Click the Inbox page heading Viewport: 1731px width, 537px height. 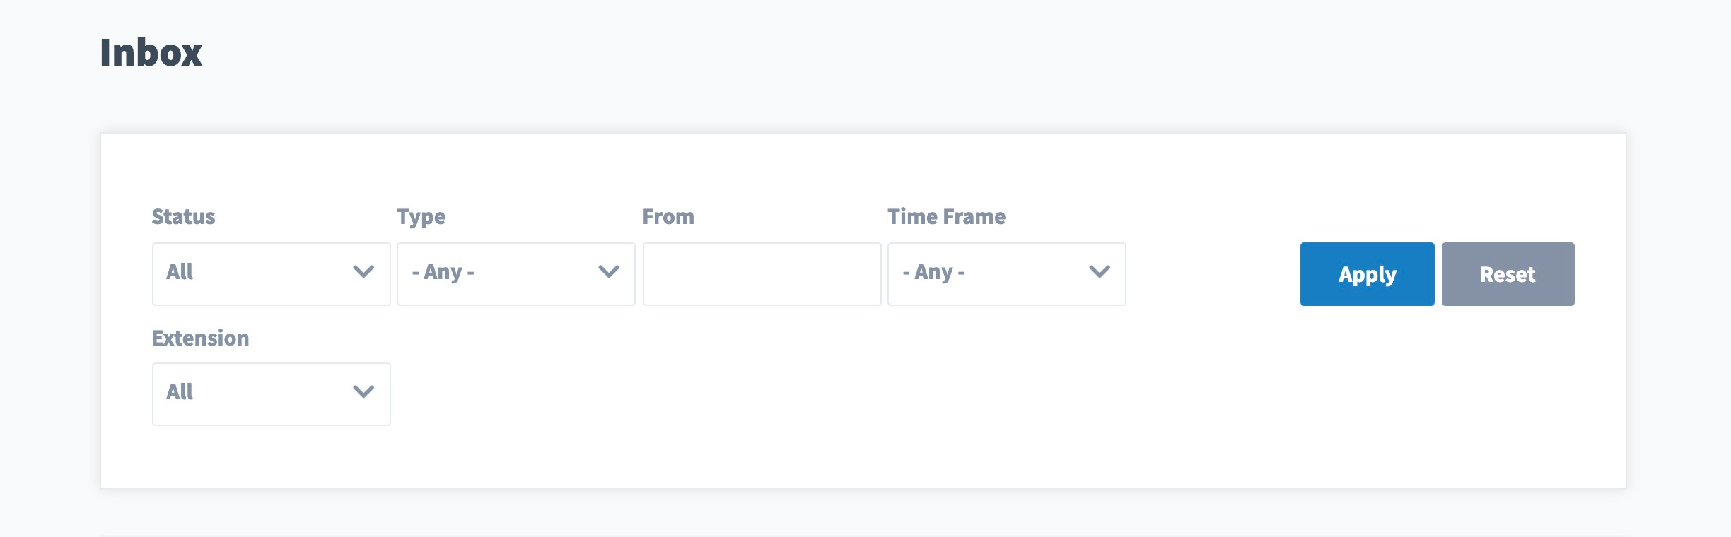(151, 51)
